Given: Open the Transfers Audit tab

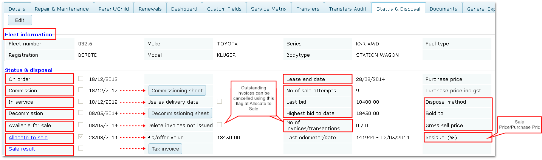Looking at the screenshot, I should click(x=348, y=8).
